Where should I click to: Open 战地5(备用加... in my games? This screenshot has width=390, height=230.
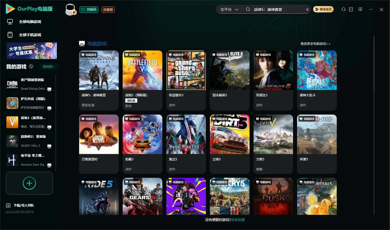[x=29, y=122]
